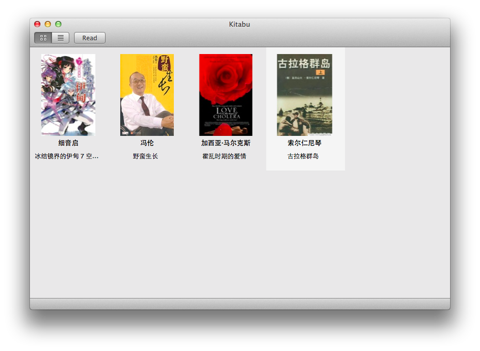Close the Kitabu window
480x351 pixels.
click(37, 24)
